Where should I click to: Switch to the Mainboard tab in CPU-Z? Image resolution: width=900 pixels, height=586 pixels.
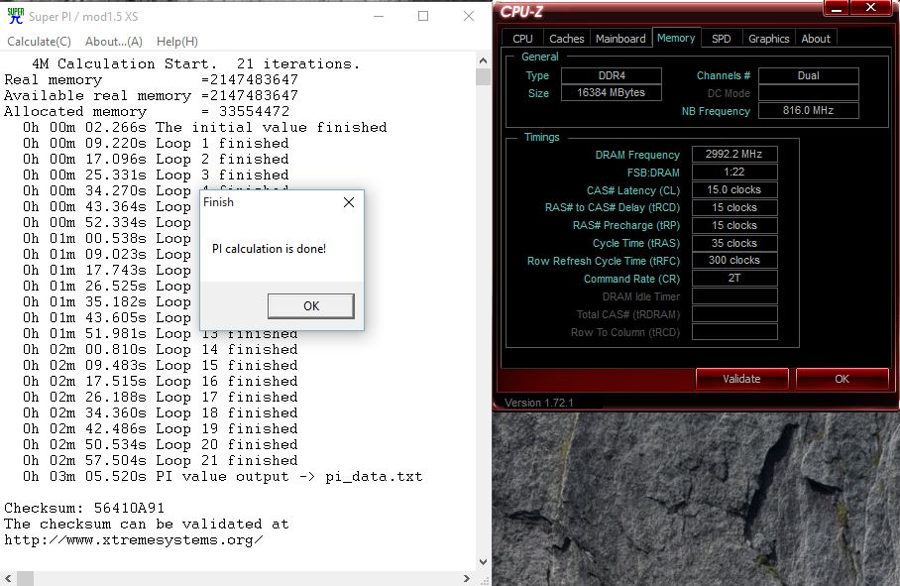tap(620, 39)
